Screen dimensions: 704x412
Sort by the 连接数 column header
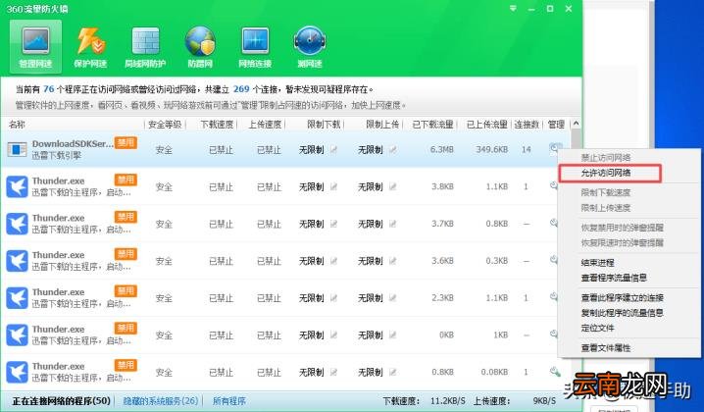[x=527, y=125]
